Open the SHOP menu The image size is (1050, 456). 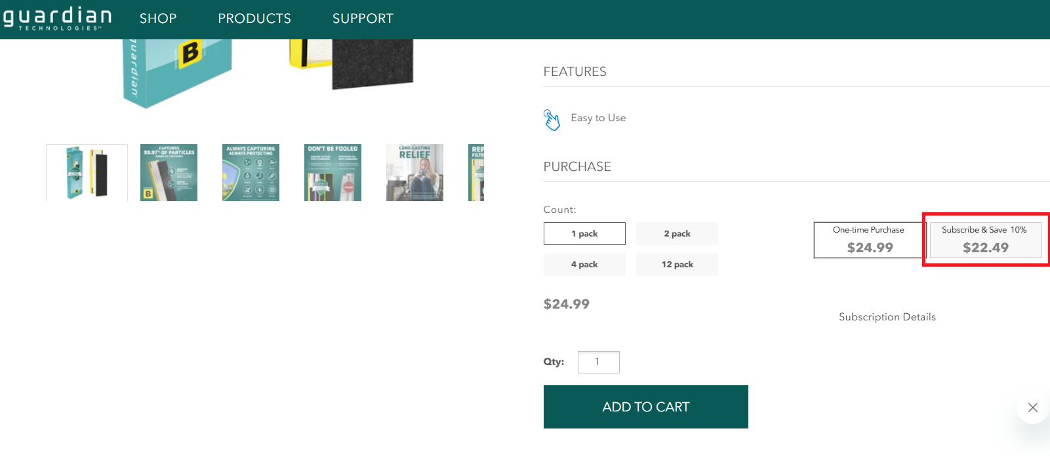pyautogui.click(x=158, y=19)
